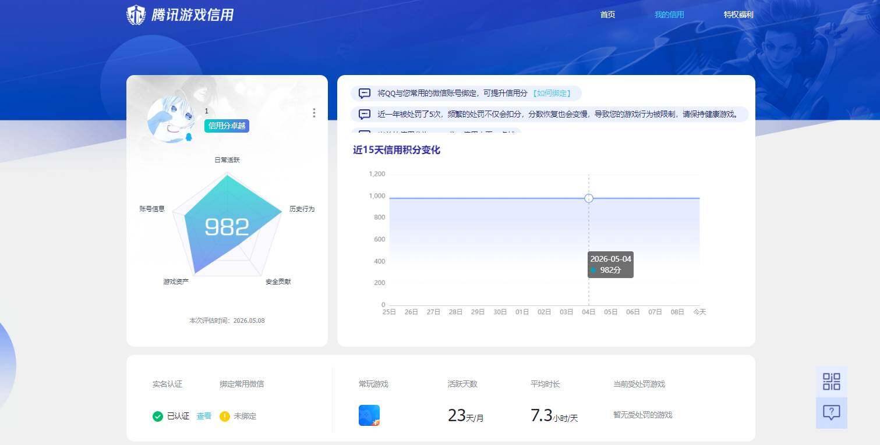Click the 活跃天数 label
This screenshot has height=445, width=880.
pyautogui.click(x=462, y=384)
